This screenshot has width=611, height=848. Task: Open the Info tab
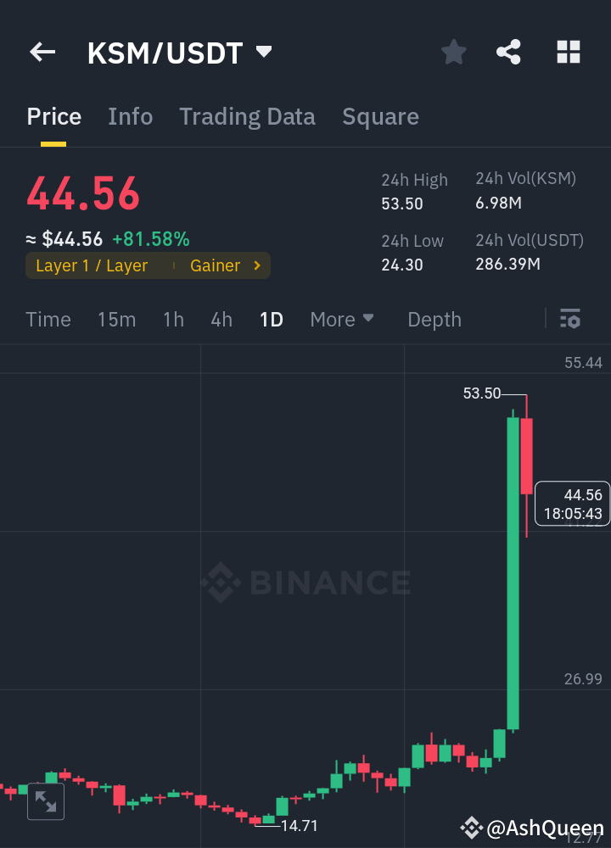[130, 116]
